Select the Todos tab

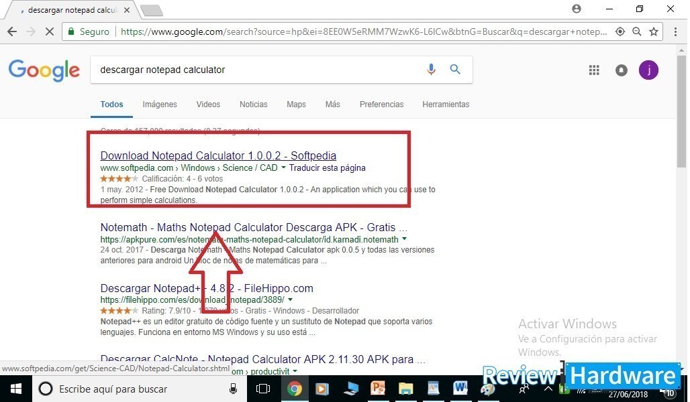click(112, 104)
